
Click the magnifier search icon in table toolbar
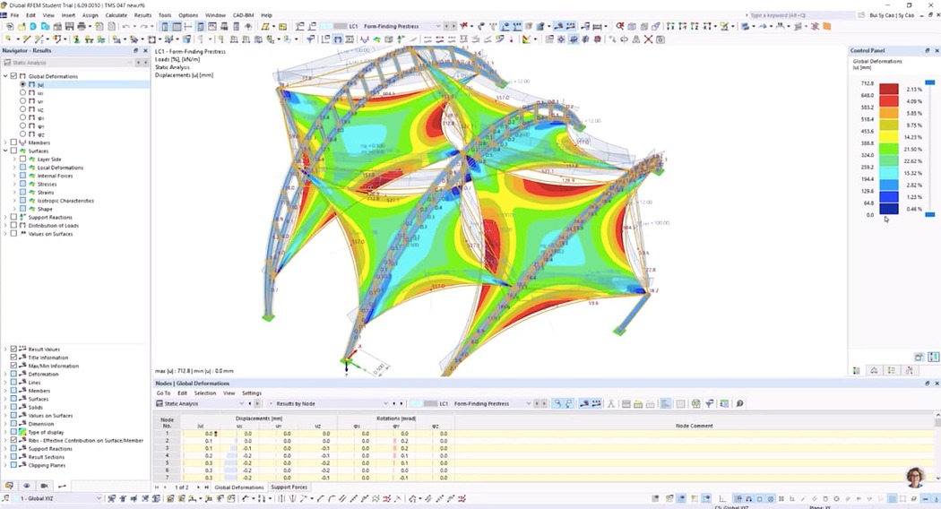pyautogui.click(x=739, y=404)
